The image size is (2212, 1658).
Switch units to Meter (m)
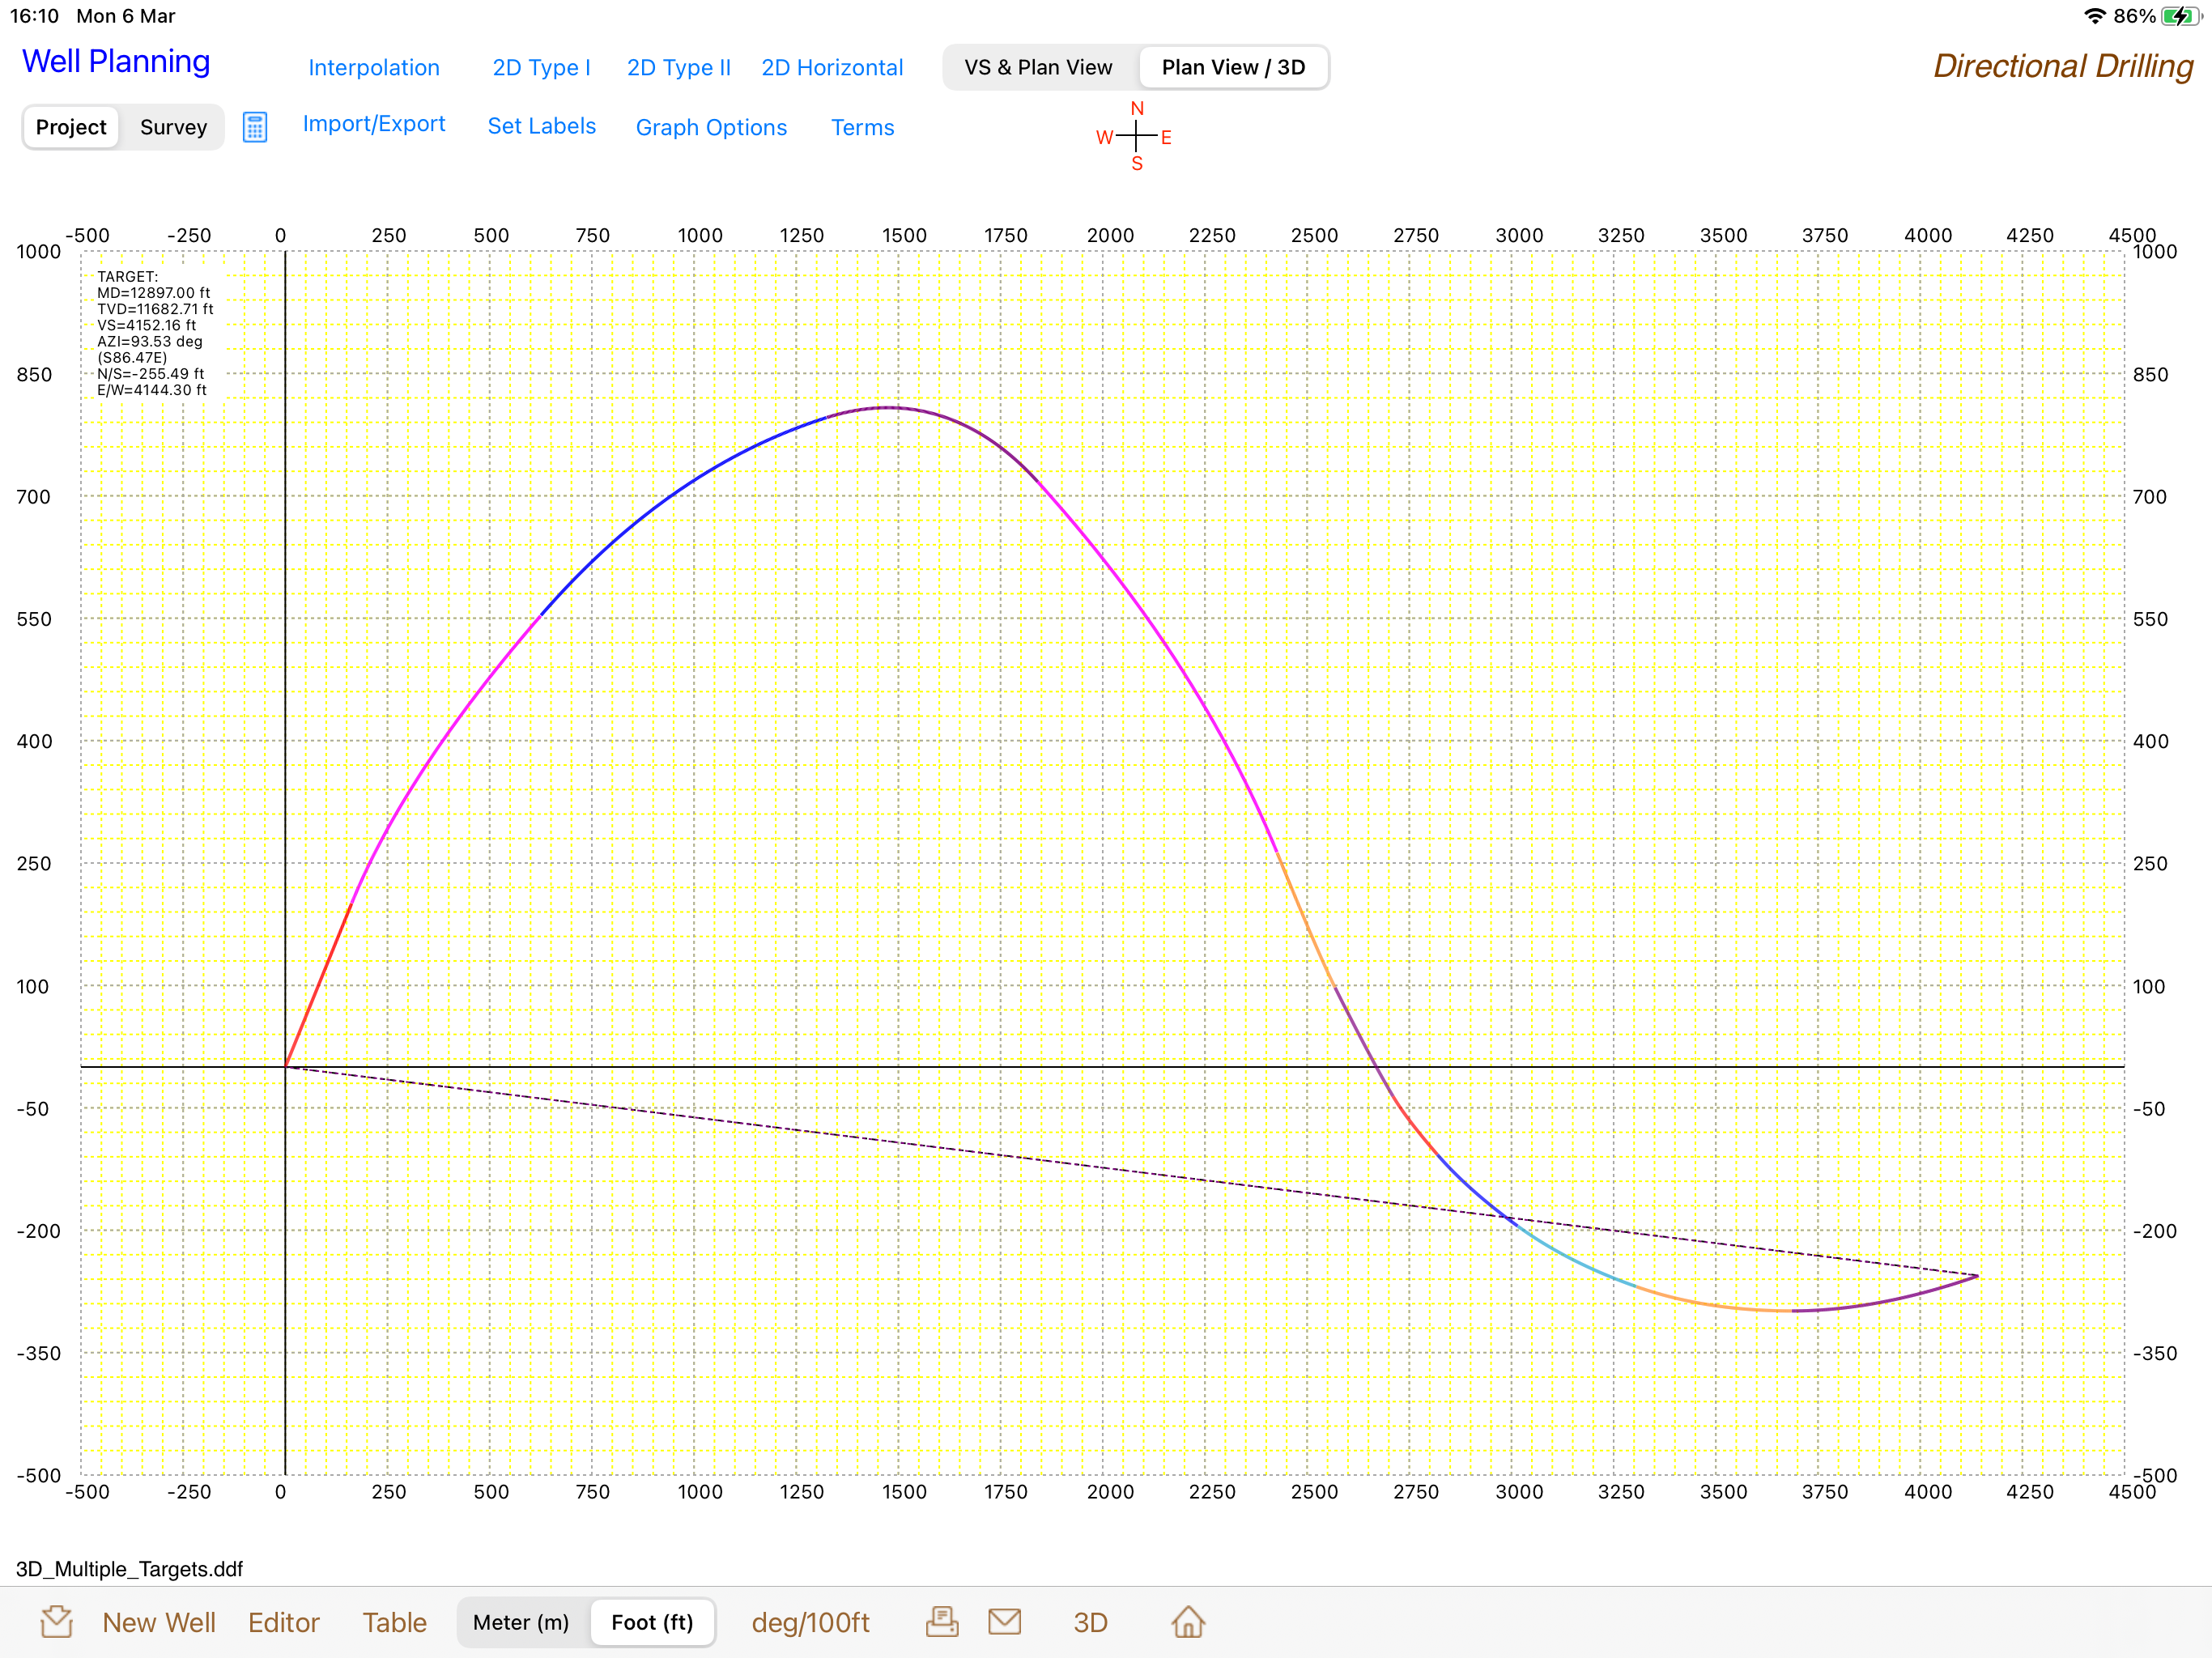click(521, 1622)
